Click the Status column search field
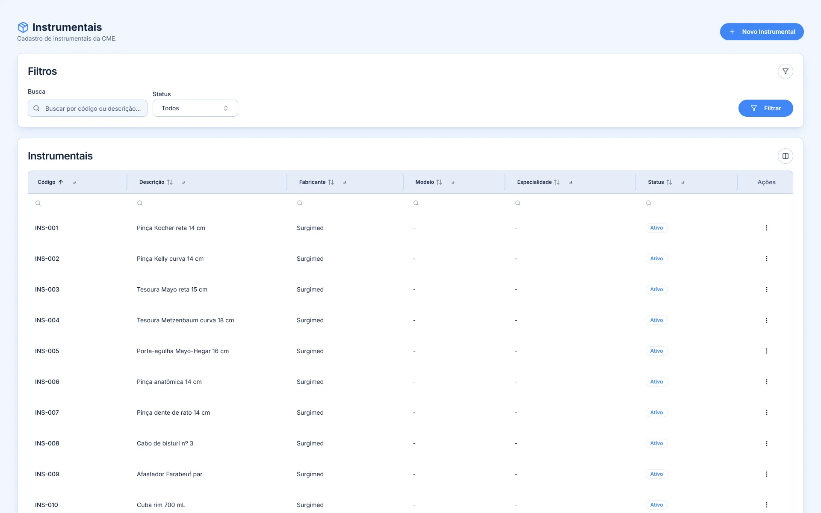 (690, 203)
